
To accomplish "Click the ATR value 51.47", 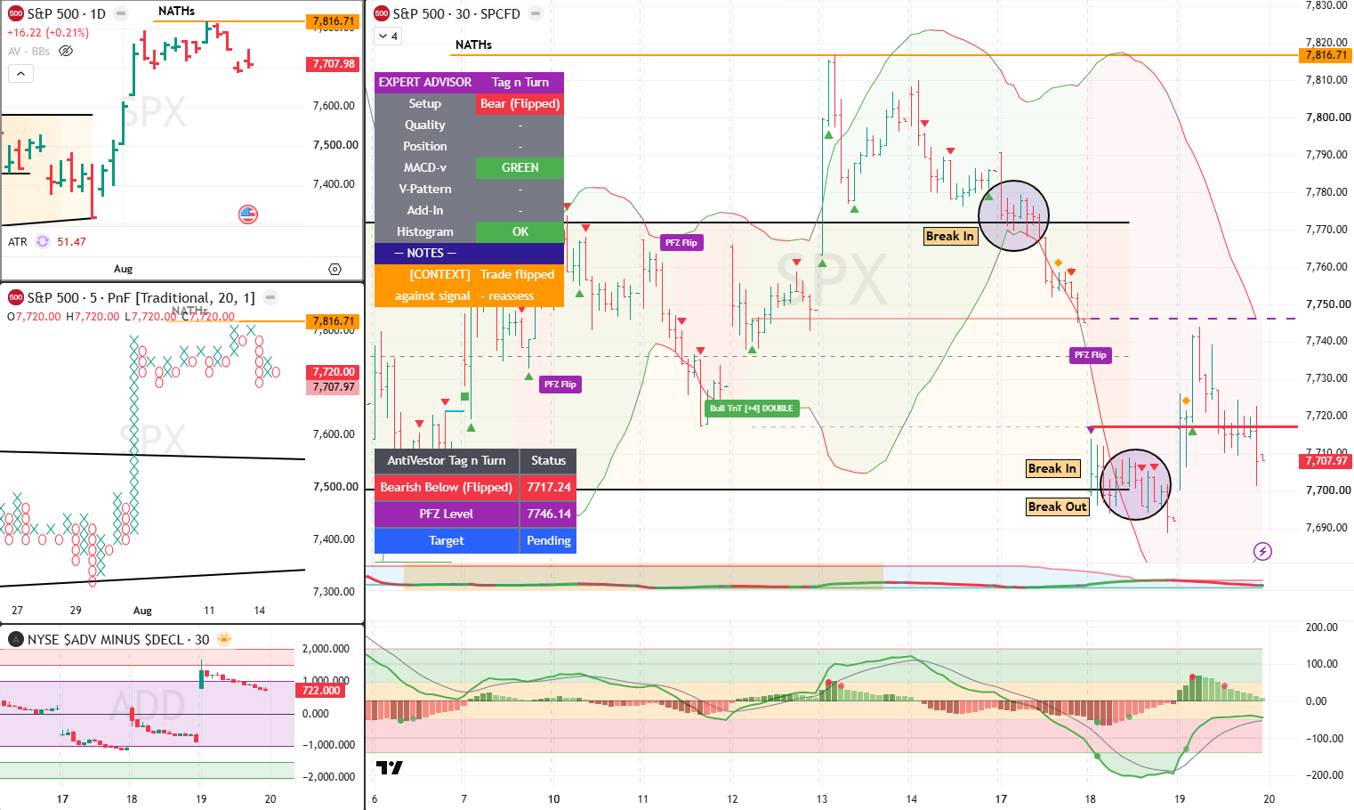I will [x=71, y=241].
